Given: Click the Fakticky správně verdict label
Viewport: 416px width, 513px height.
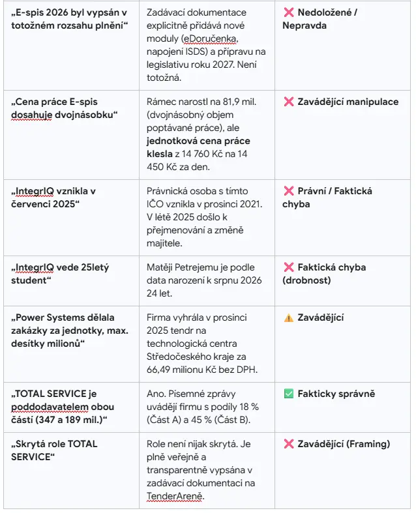Looking at the screenshot, I should [336, 394].
